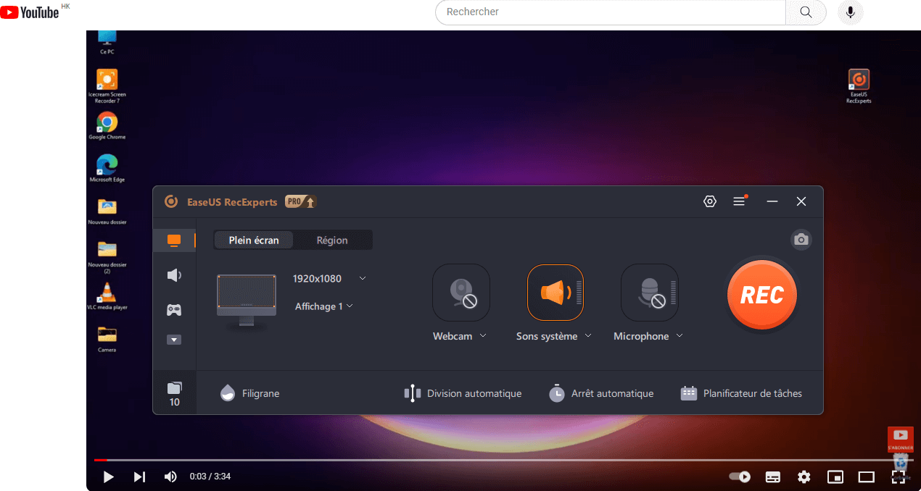Screen dimensions: 921x491
Task: Open Arrêt automatique settings
Action: coord(600,393)
